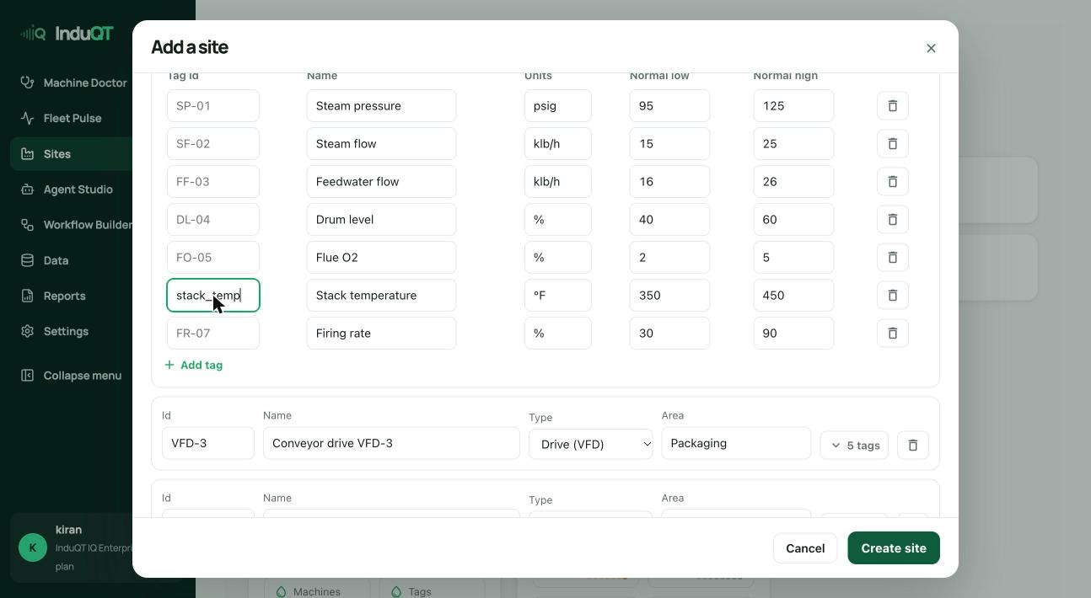
Task: Expand the 5 tags section
Action: 854,445
